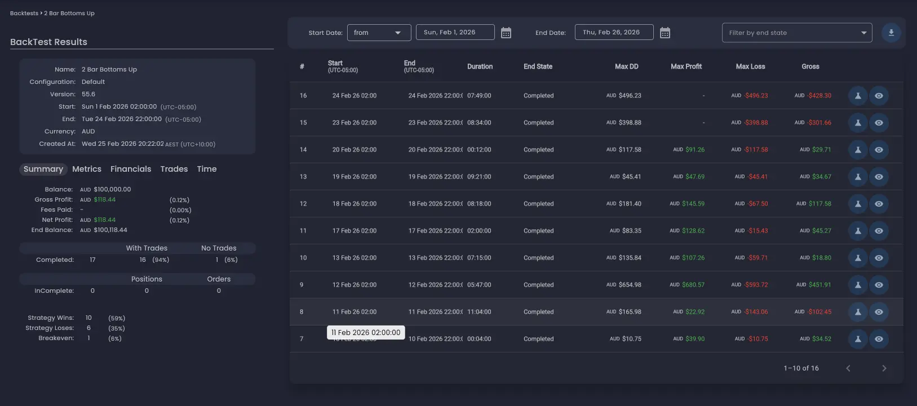
Task: Click the Strategy Wins percentage (59%)
Action: point(117,318)
